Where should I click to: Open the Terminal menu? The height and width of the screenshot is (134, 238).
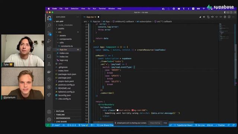[x=102, y=9]
